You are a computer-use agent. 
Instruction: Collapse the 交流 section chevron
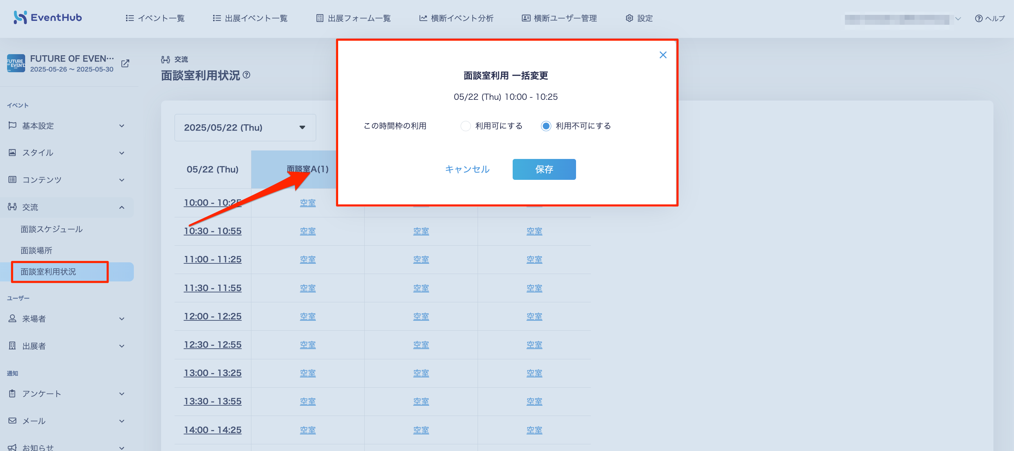point(122,207)
